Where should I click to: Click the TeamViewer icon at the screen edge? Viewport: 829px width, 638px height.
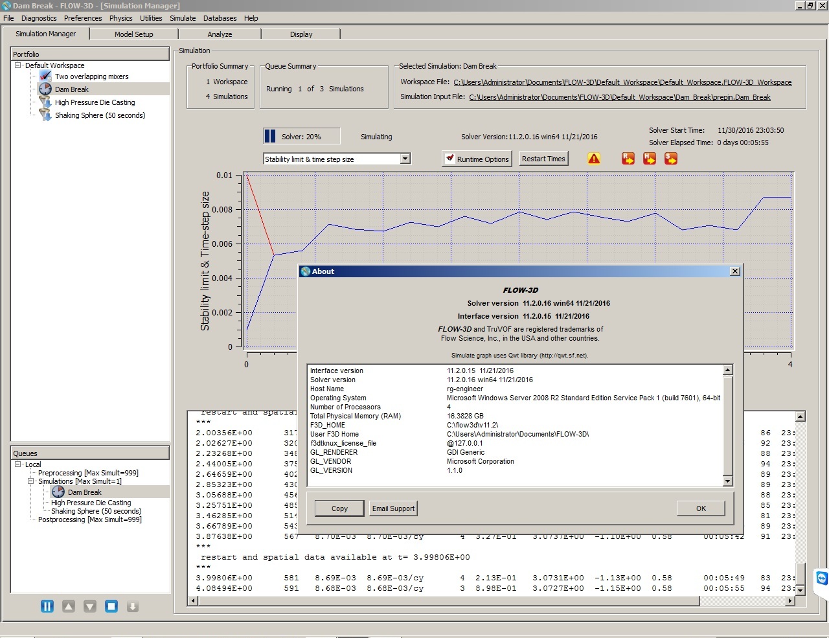click(x=822, y=578)
